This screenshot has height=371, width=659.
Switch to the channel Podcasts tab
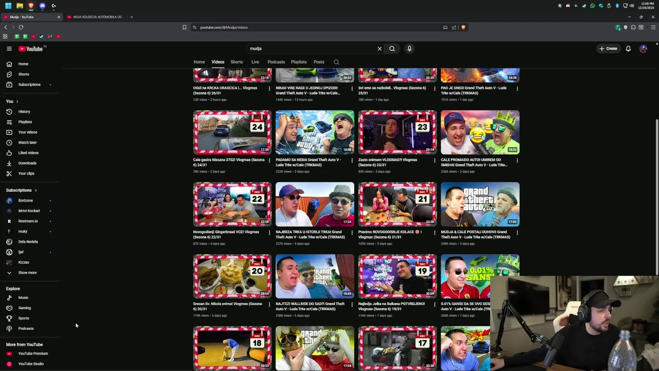276,62
